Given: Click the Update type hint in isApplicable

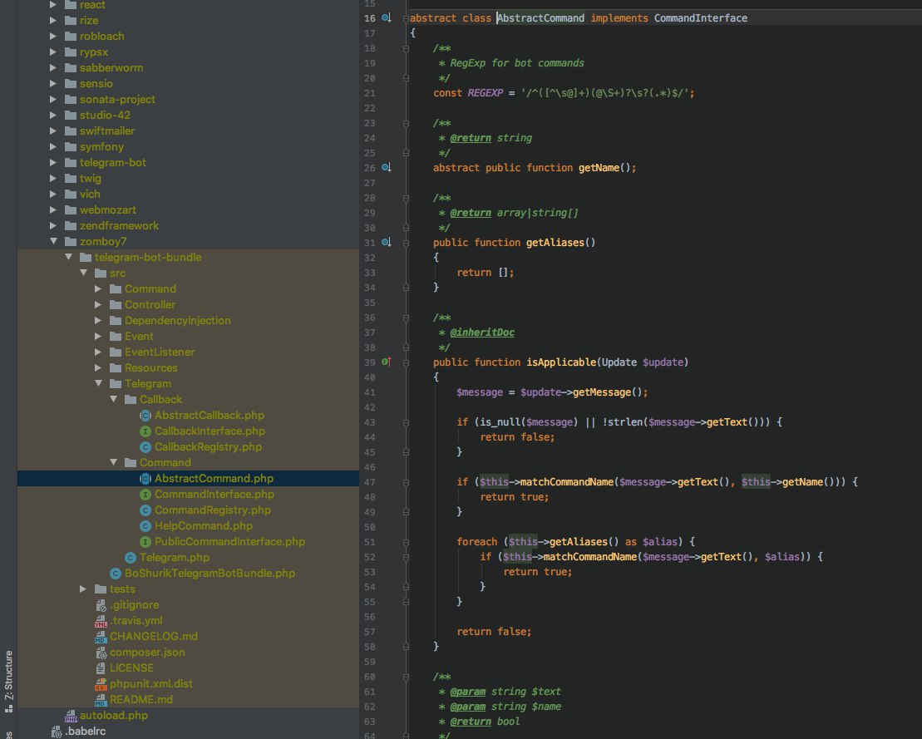Looking at the screenshot, I should tap(619, 362).
